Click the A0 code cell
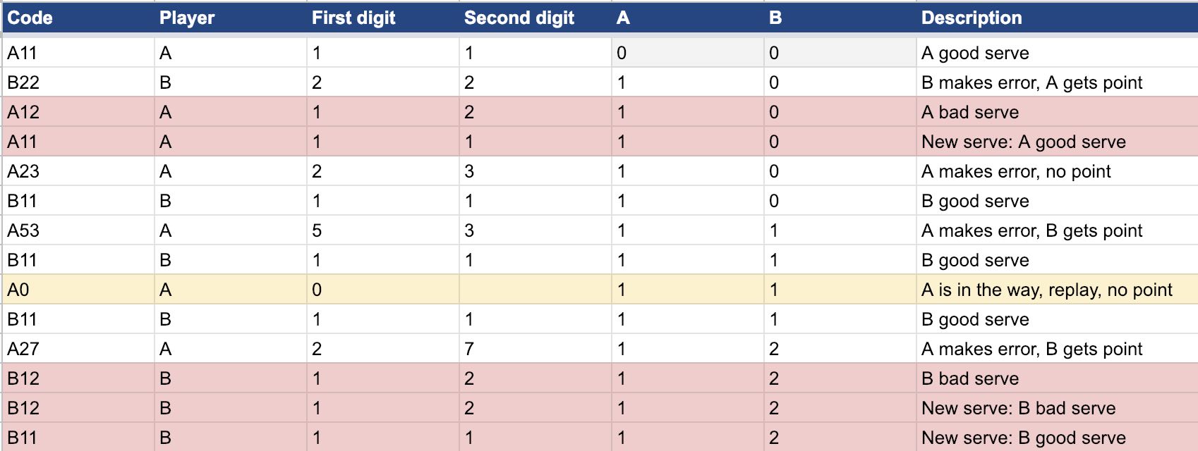The image size is (1198, 451). click(78, 290)
